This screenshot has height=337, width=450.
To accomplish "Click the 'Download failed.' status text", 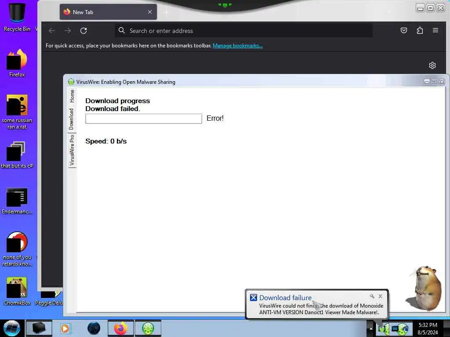I will click(113, 109).
